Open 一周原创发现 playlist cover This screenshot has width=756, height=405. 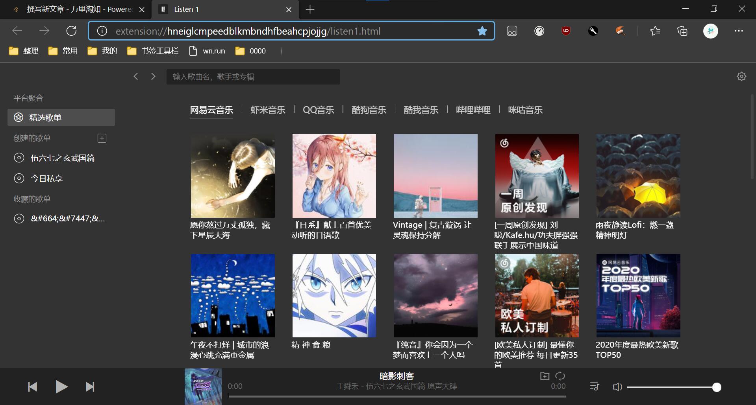click(x=537, y=176)
